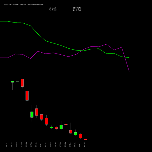Click the '26 Nov' date axis label
152x152 pixels.
(x=55, y=144)
